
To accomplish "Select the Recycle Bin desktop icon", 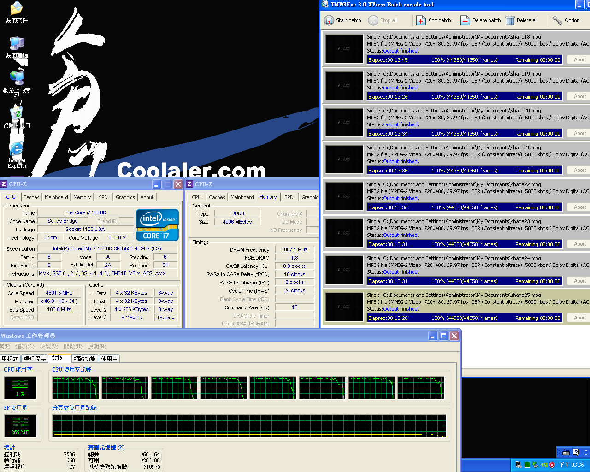I will click(17, 117).
